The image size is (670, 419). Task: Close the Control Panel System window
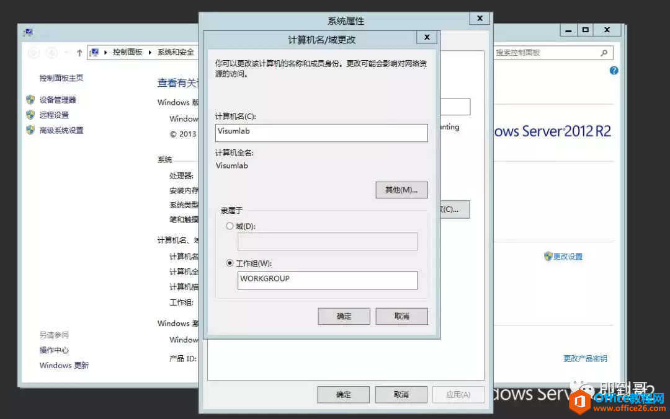point(607,30)
